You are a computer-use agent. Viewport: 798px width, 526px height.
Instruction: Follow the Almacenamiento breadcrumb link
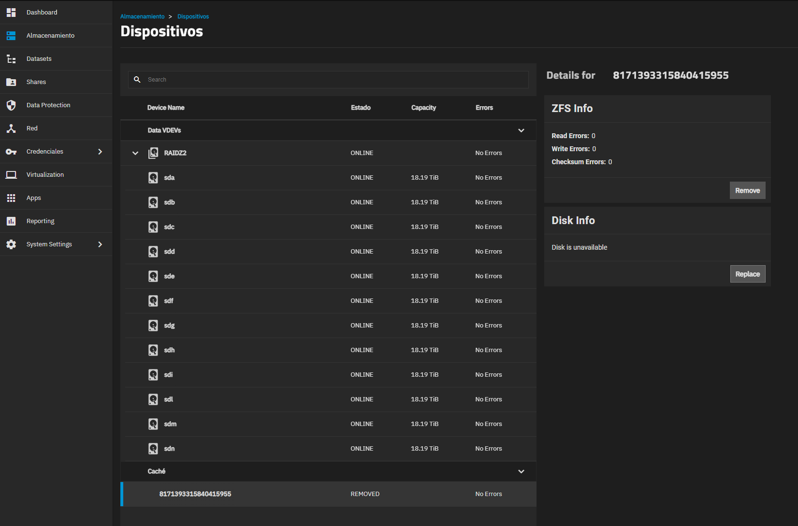(142, 16)
